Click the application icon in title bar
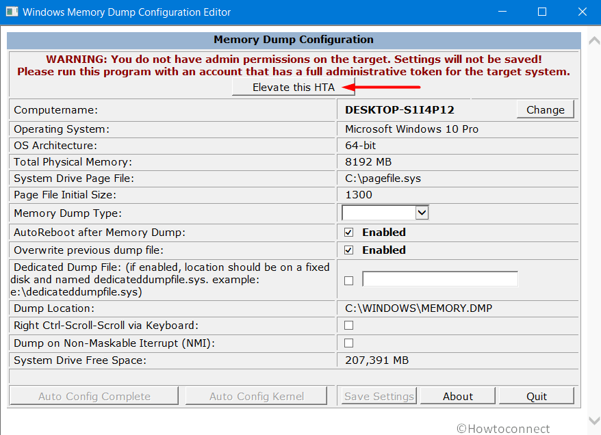601x435 pixels. click(12, 12)
